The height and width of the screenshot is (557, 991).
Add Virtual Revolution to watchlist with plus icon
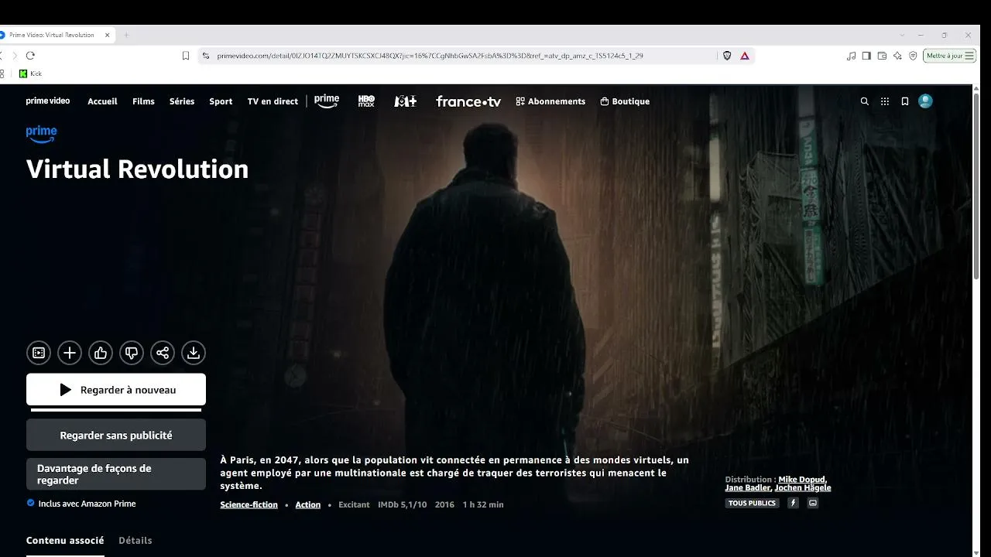(70, 353)
